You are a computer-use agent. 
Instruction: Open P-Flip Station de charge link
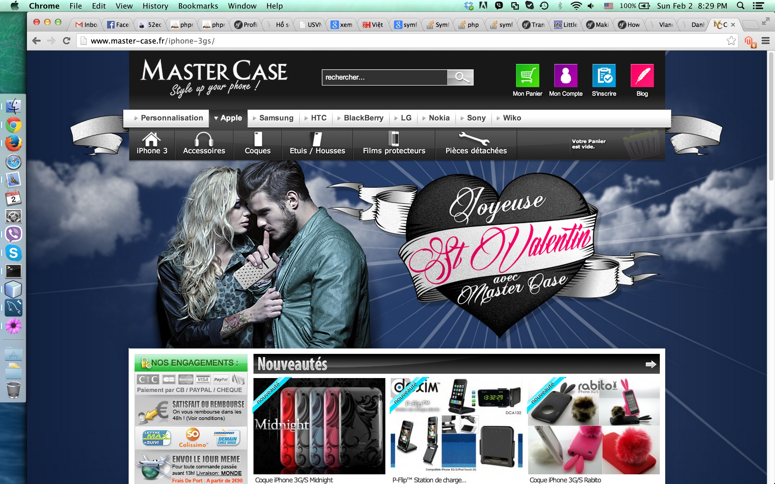pyautogui.click(x=429, y=480)
